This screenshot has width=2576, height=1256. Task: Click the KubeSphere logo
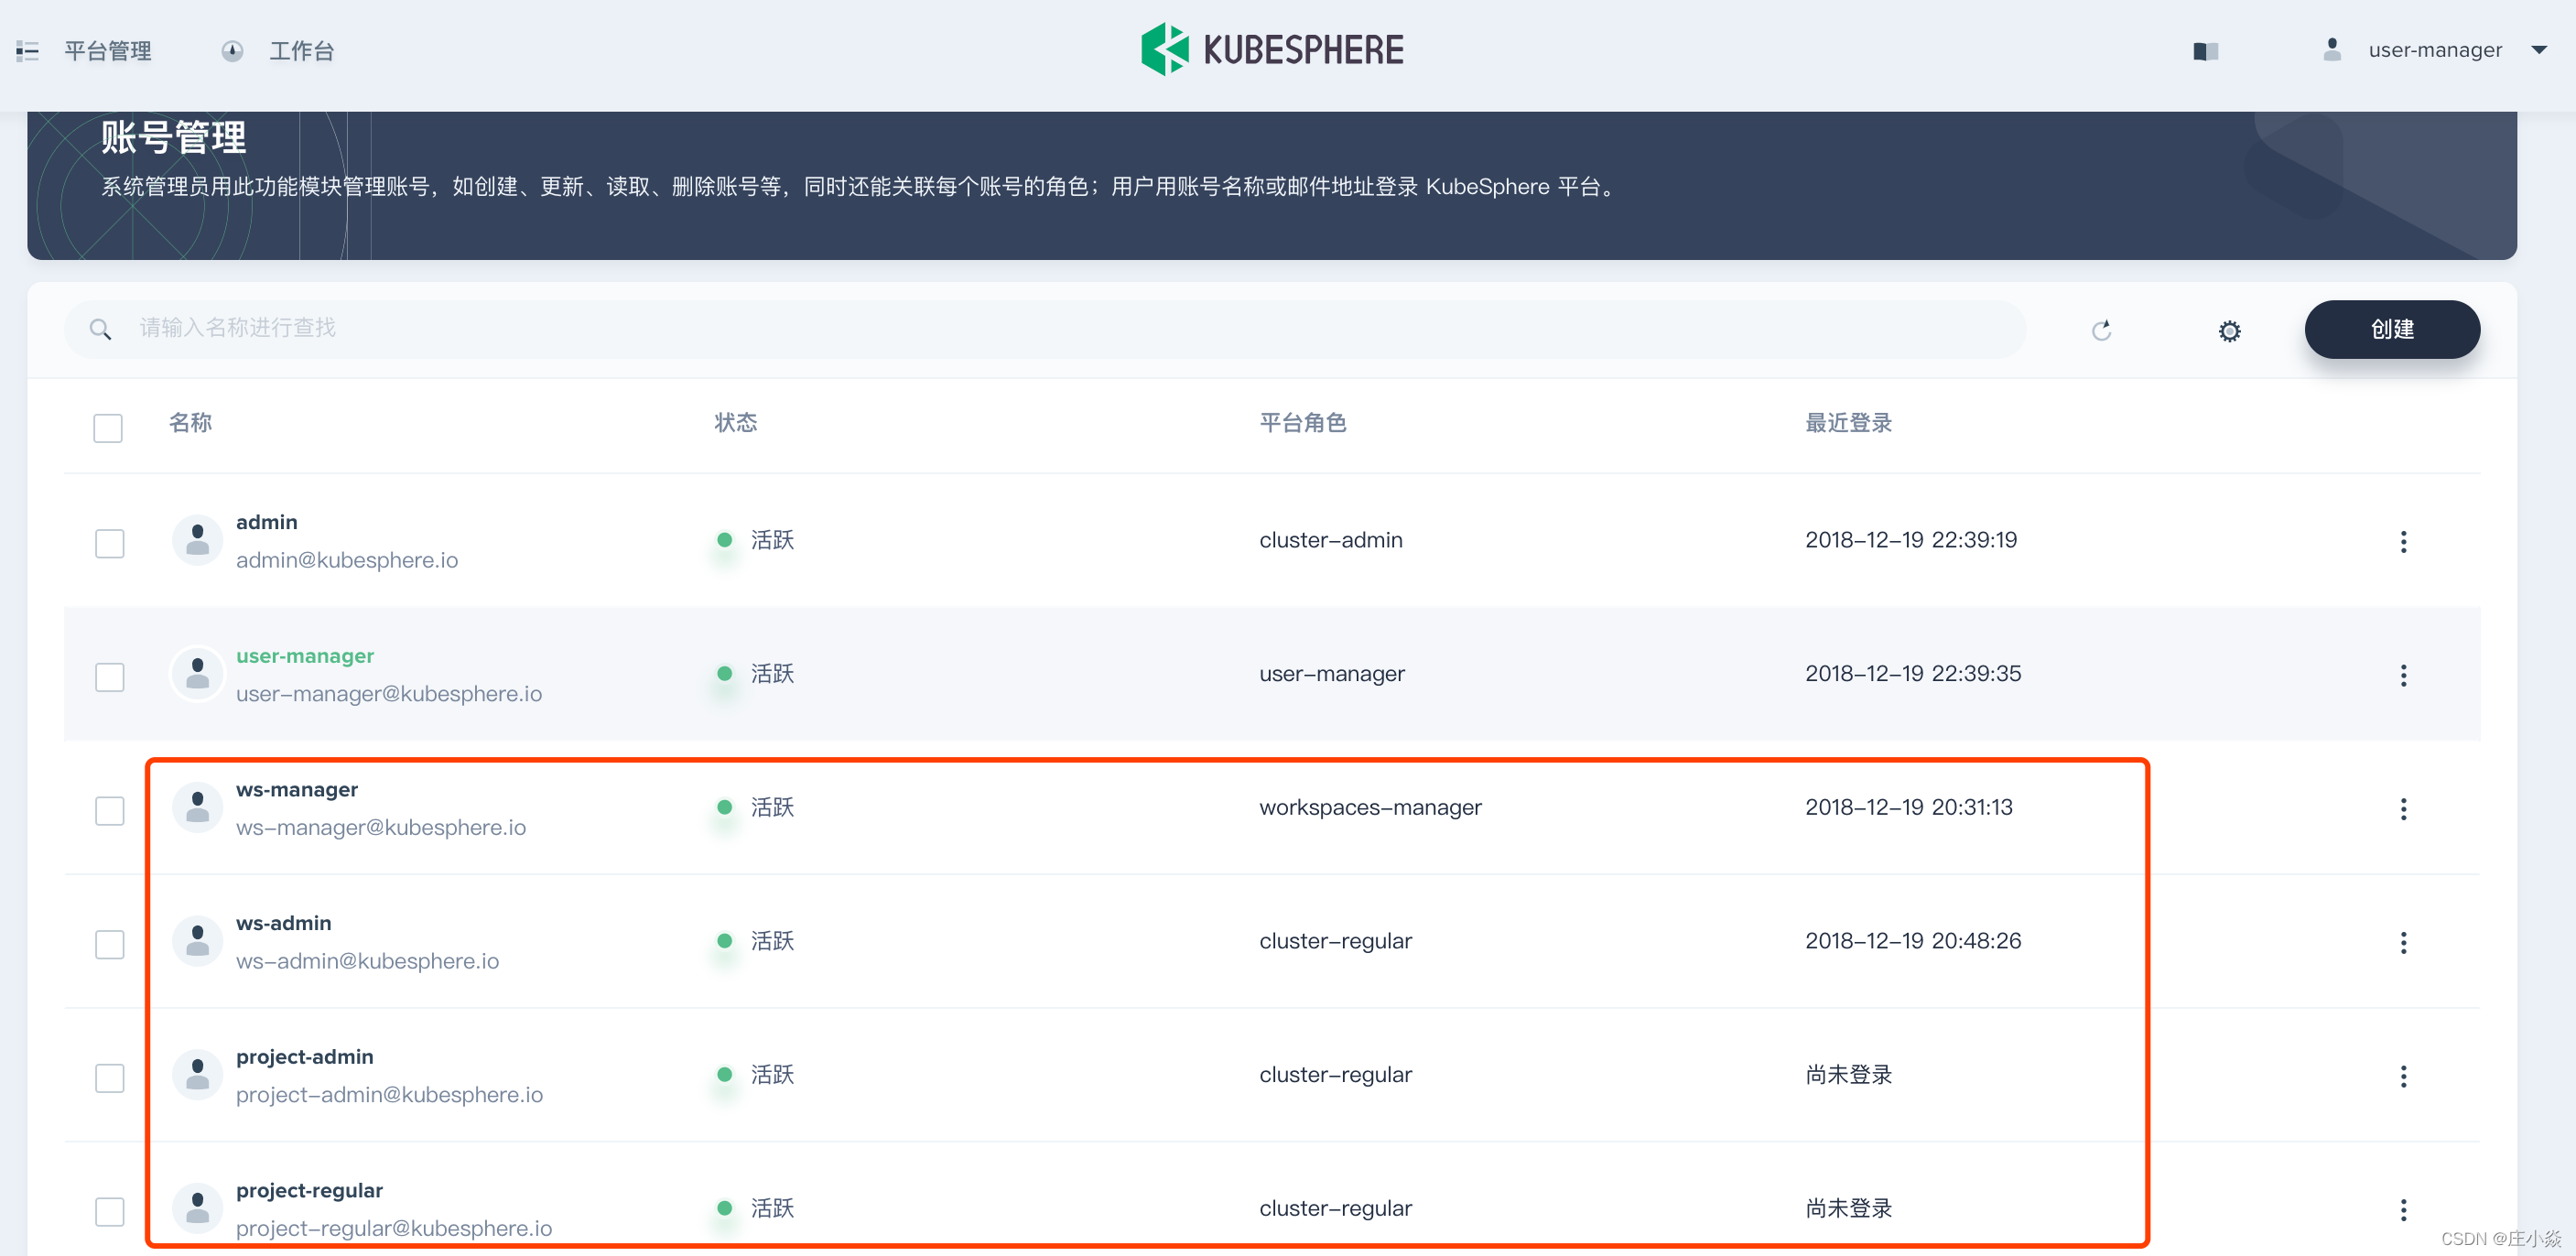[x=1272, y=50]
